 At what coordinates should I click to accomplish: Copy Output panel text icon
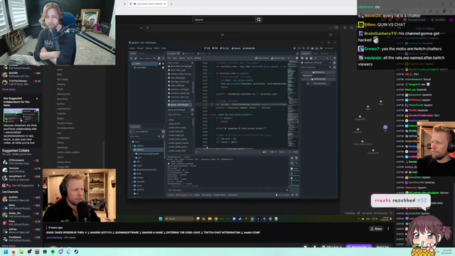tap(296, 158)
